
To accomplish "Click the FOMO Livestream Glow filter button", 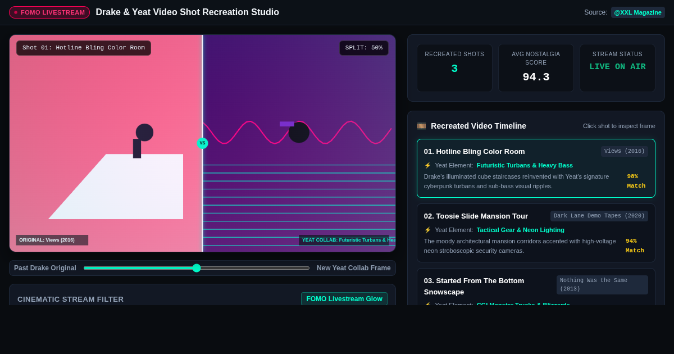I will point(344,299).
